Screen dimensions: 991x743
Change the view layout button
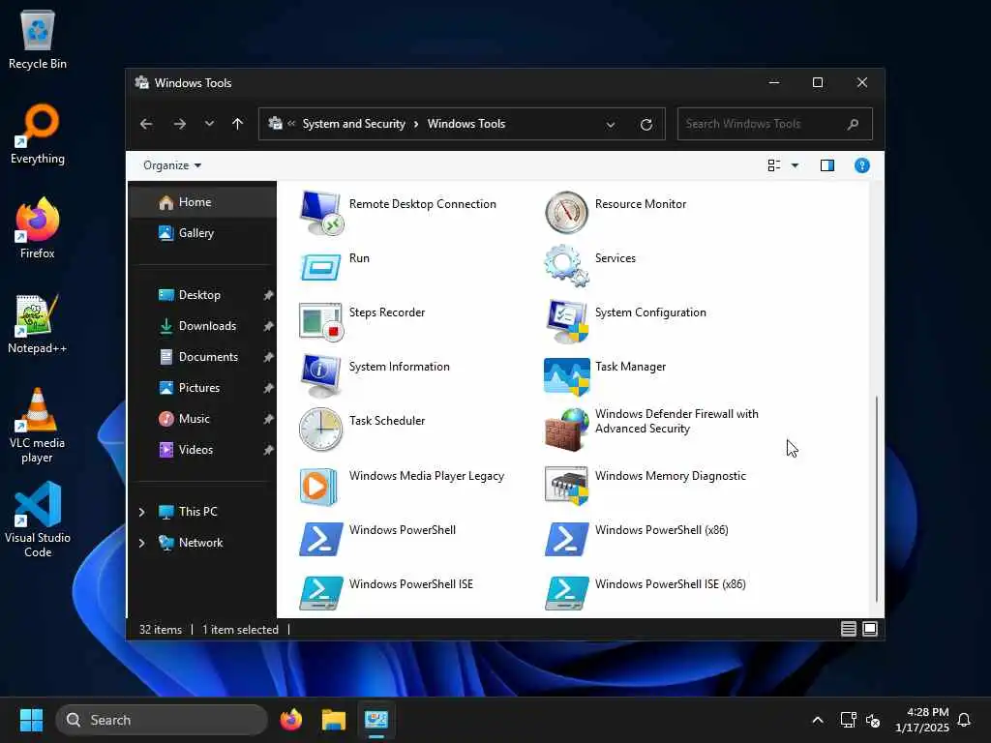click(x=773, y=165)
